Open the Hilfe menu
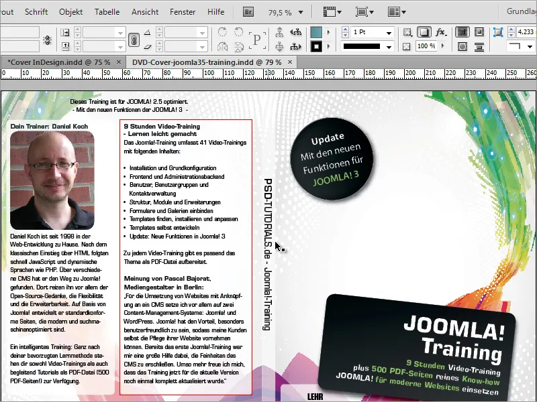The height and width of the screenshot is (402, 537). (x=215, y=12)
